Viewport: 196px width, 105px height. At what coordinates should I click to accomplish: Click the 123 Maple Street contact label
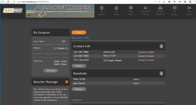tap(112, 61)
